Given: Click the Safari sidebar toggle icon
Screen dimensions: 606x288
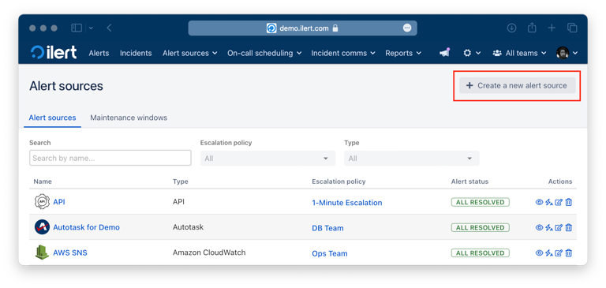Looking at the screenshot, I should coord(77,28).
